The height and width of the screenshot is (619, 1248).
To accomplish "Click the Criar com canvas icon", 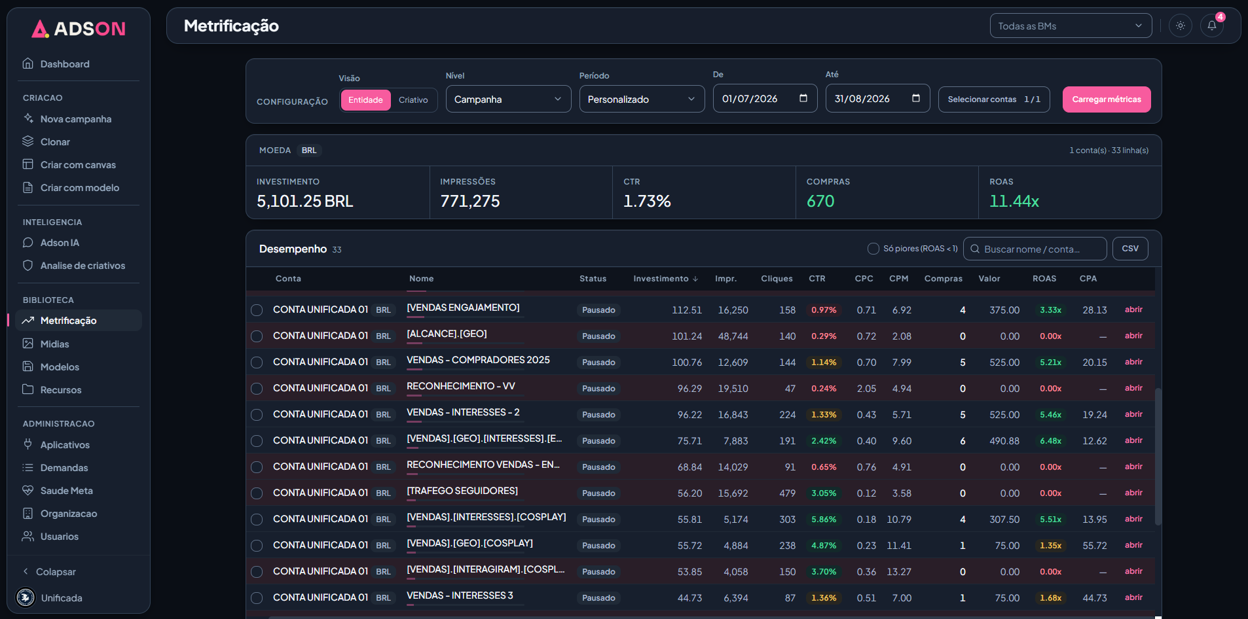I will click(28, 164).
